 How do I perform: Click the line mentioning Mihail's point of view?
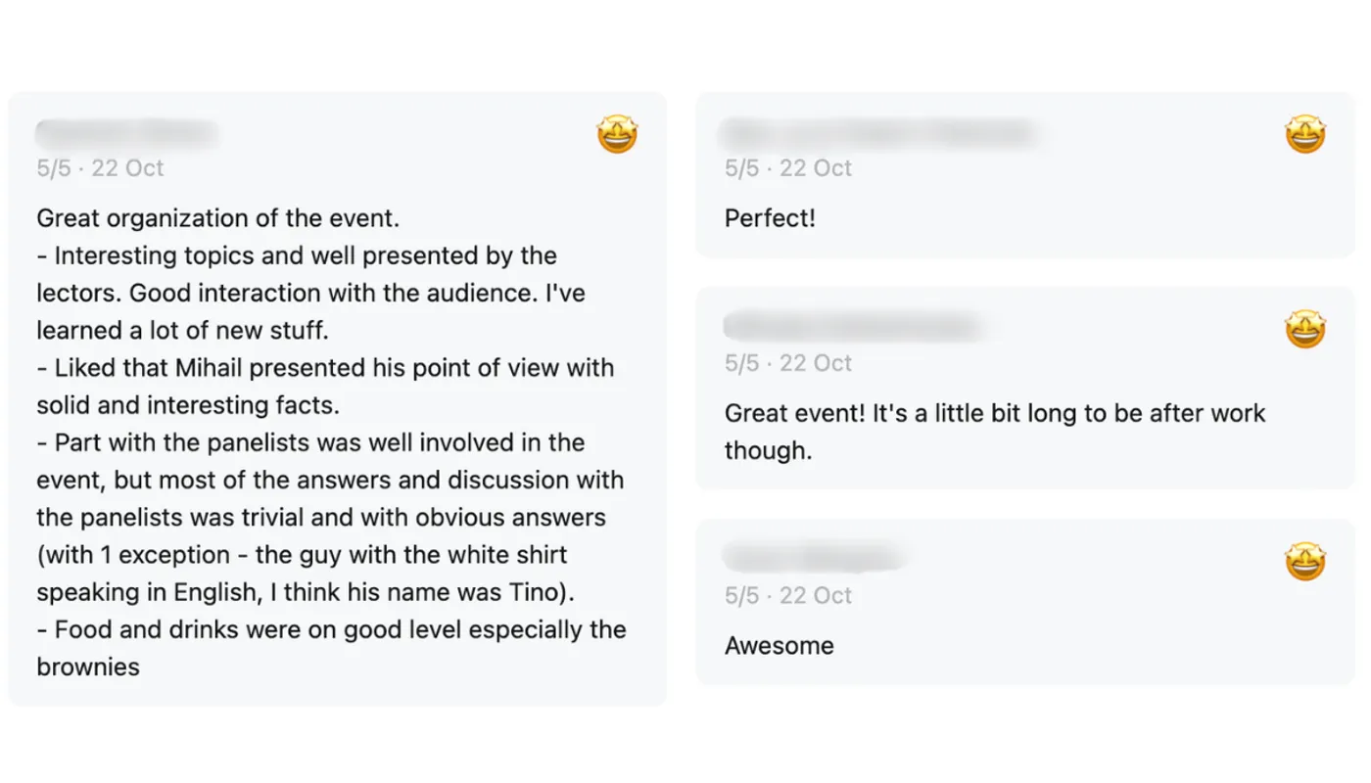click(x=326, y=368)
